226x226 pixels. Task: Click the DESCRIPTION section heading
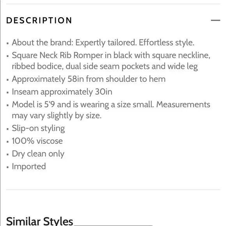pyautogui.click(x=39, y=20)
